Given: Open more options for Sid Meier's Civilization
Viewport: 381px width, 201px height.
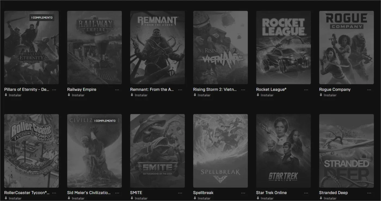Looking at the screenshot, I should 117,193.
